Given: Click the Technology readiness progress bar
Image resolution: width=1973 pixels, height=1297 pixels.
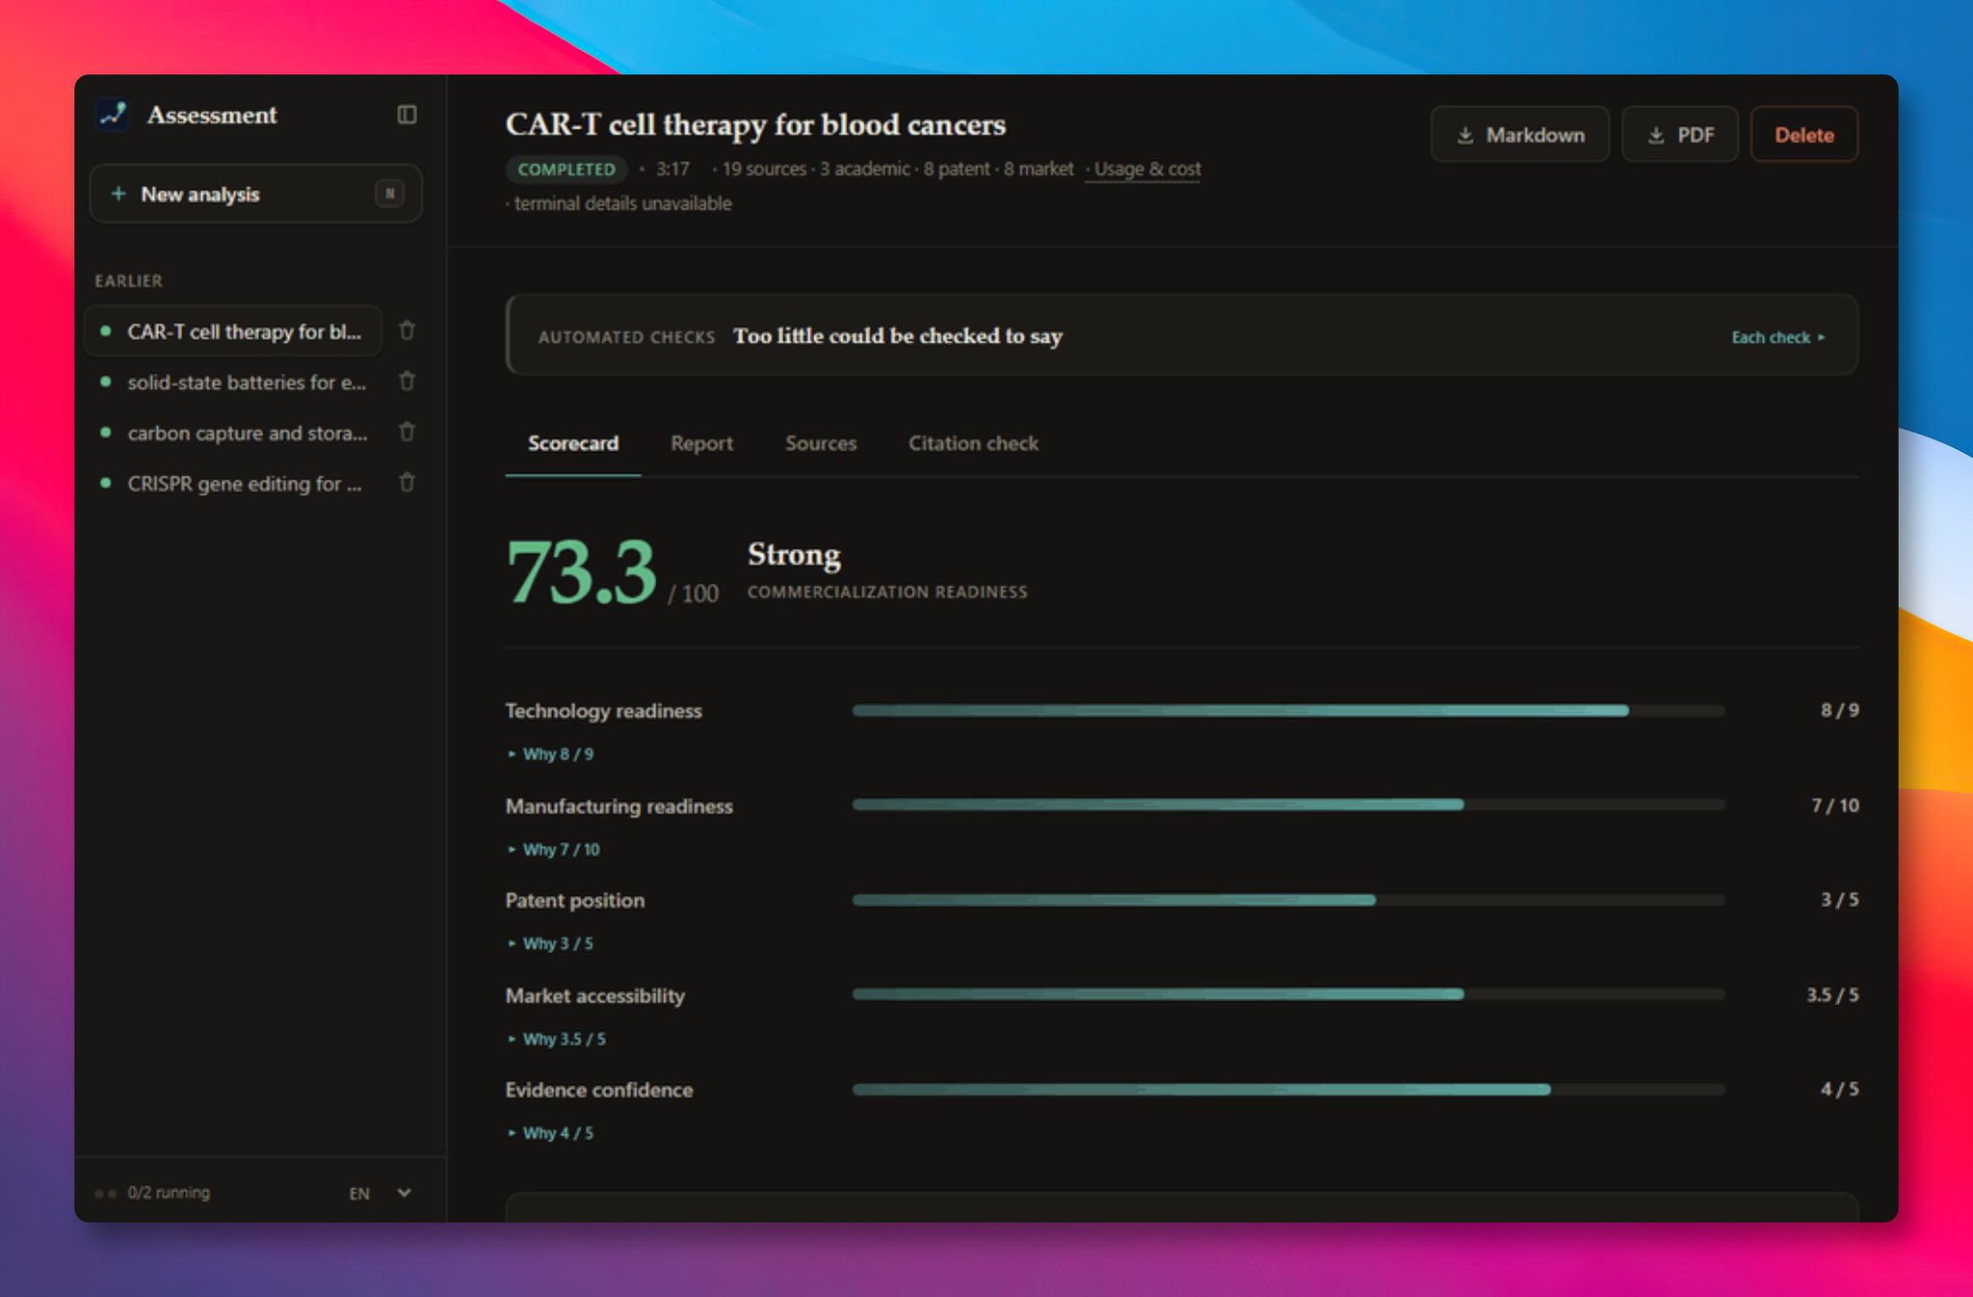Looking at the screenshot, I should click(x=1288, y=710).
